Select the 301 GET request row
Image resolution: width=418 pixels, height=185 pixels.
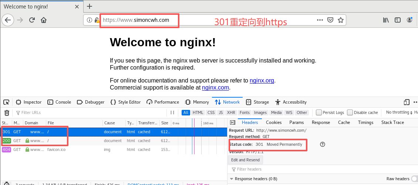113,132
